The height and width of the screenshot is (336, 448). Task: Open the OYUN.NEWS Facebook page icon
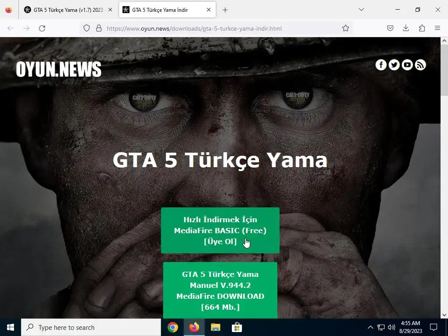click(x=381, y=65)
